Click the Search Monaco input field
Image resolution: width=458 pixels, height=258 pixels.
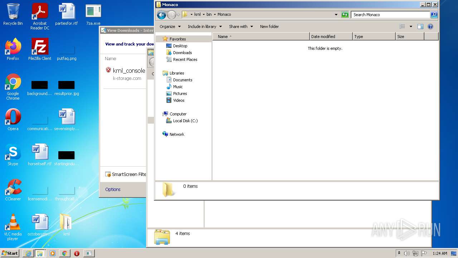tap(390, 15)
